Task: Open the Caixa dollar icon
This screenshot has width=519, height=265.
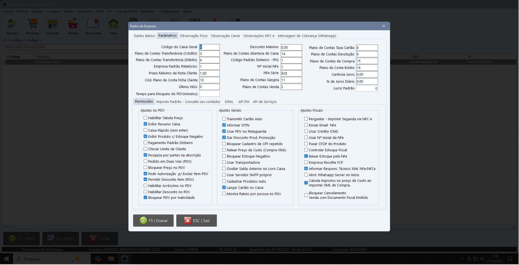Action: pos(113,26)
